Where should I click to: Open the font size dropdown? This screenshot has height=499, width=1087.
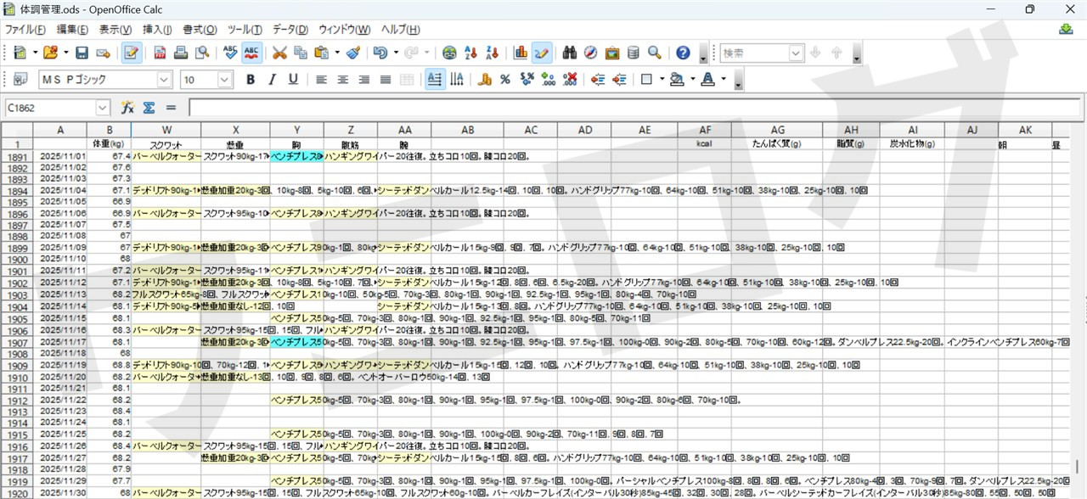[x=224, y=79]
